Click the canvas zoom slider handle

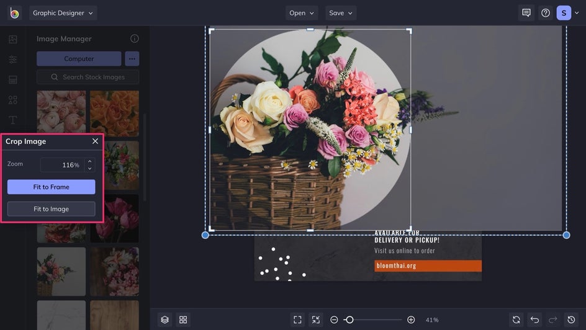pos(349,320)
